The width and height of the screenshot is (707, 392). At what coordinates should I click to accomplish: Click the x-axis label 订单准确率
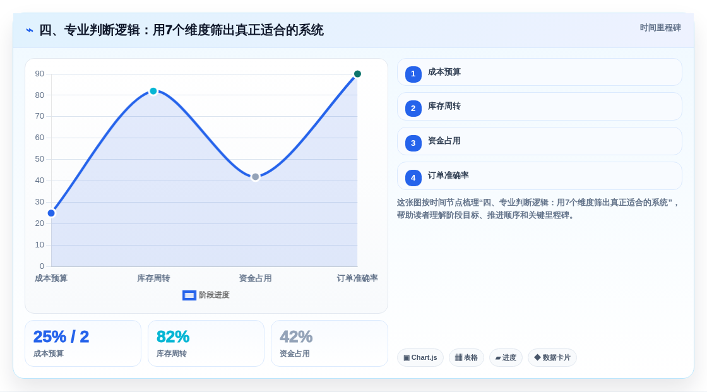pos(357,278)
